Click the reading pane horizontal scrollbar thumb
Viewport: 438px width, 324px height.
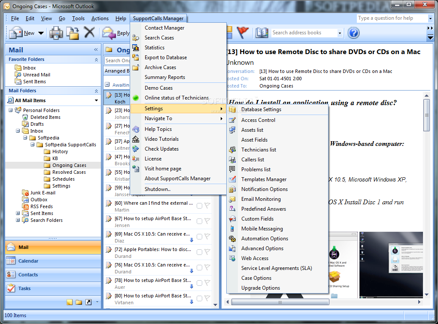(x=280, y=302)
